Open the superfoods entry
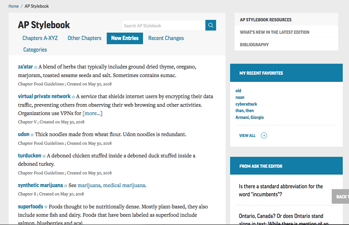Image resolution: width=349 pixels, height=225 pixels. click(x=31, y=207)
